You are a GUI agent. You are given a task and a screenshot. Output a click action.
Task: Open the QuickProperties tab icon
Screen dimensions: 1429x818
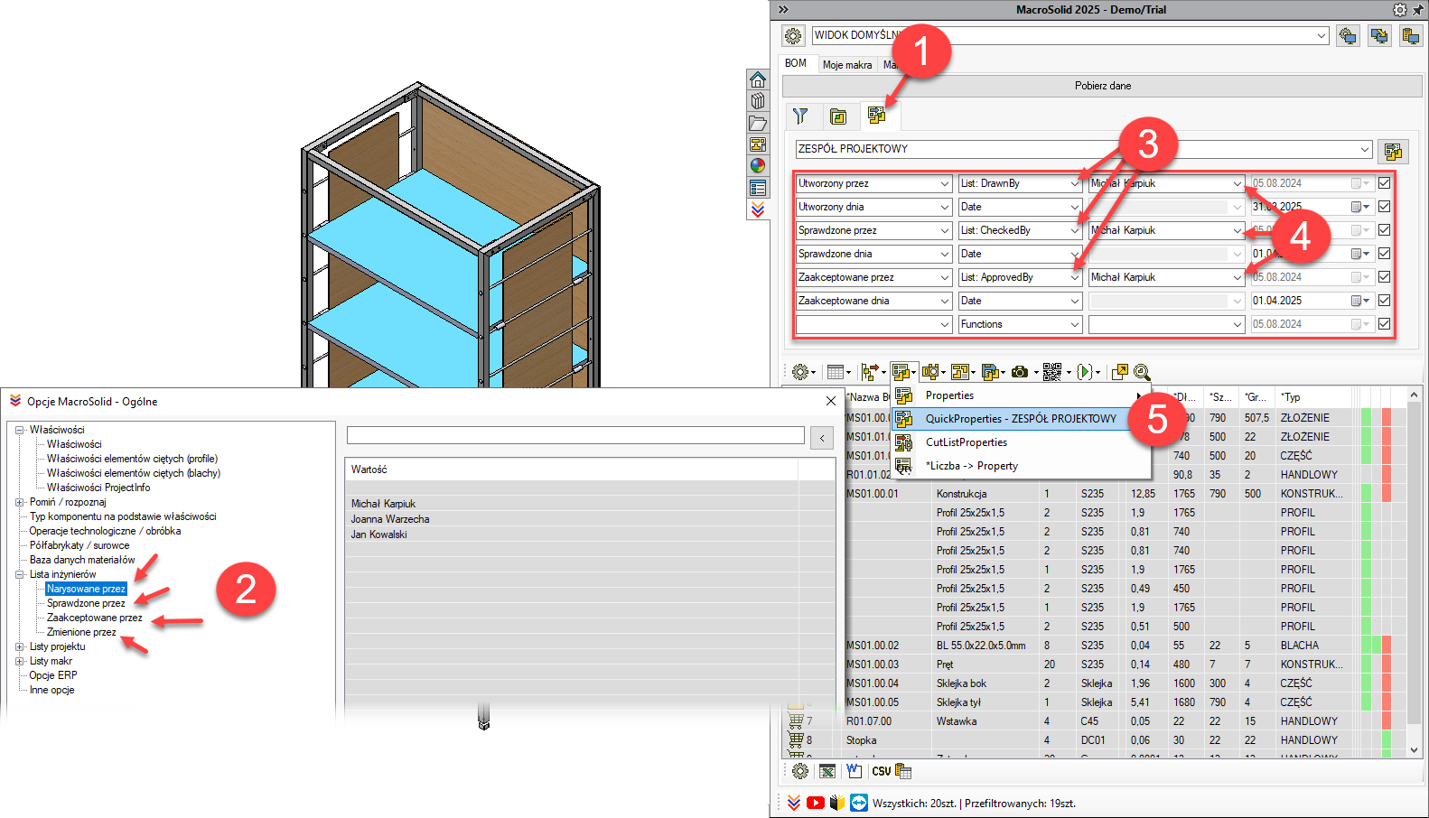876,116
